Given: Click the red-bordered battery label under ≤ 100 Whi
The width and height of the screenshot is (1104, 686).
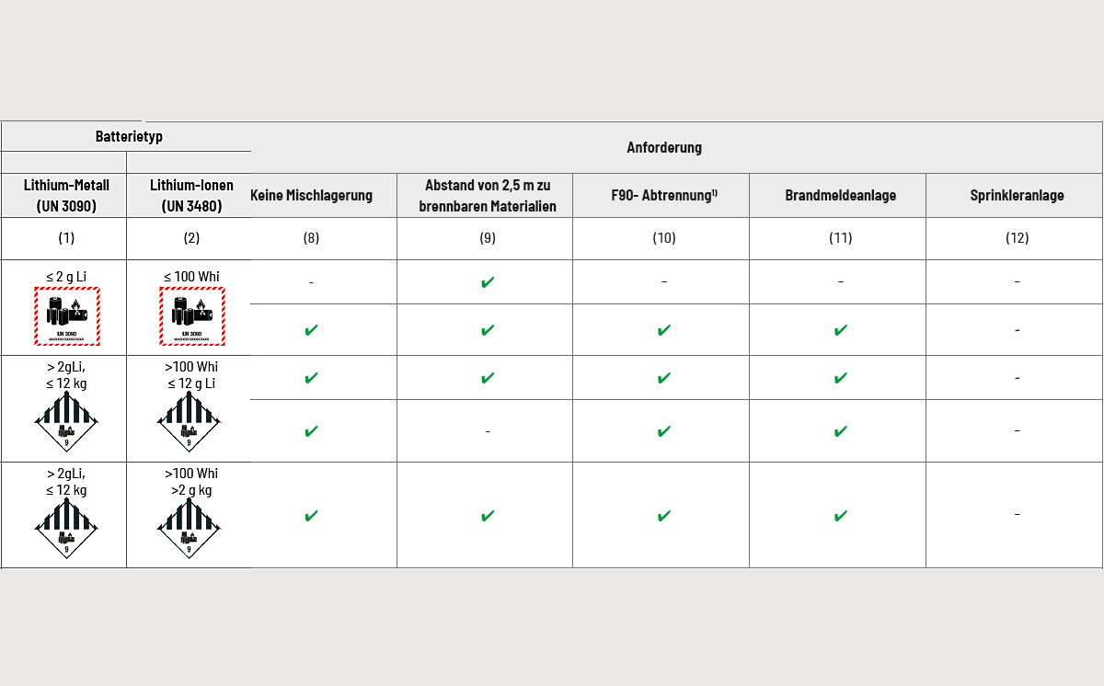Looking at the screenshot, I should pyautogui.click(x=192, y=315).
